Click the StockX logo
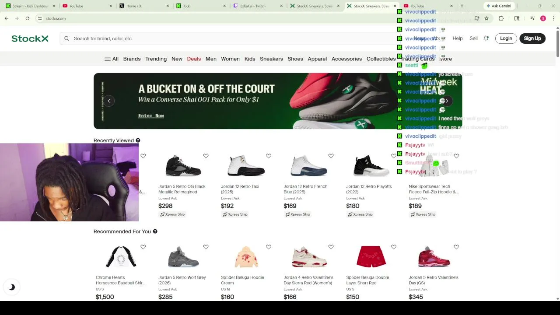Screen dimensions: 560x315 pos(30,38)
